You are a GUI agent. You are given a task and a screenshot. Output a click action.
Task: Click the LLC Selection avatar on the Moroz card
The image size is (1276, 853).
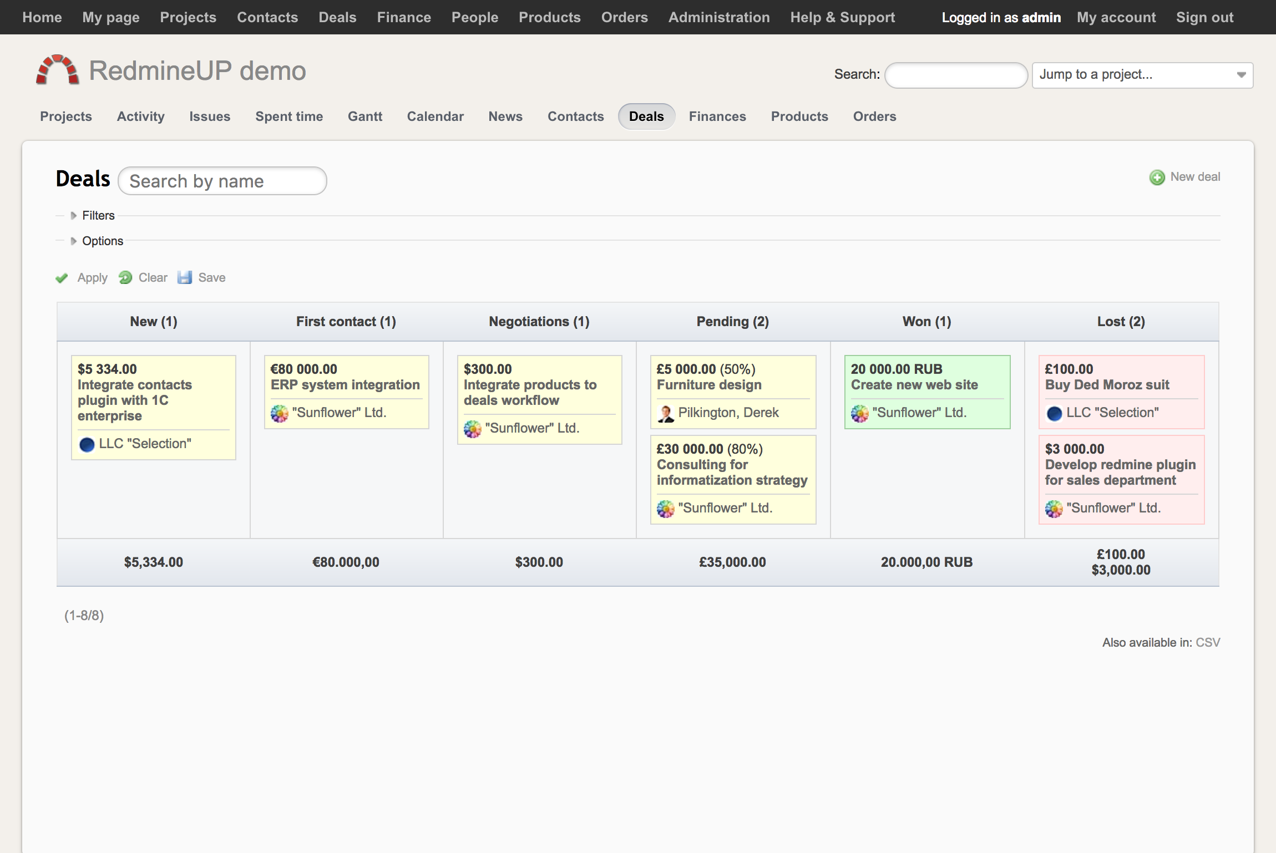[x=1054, y=413]
